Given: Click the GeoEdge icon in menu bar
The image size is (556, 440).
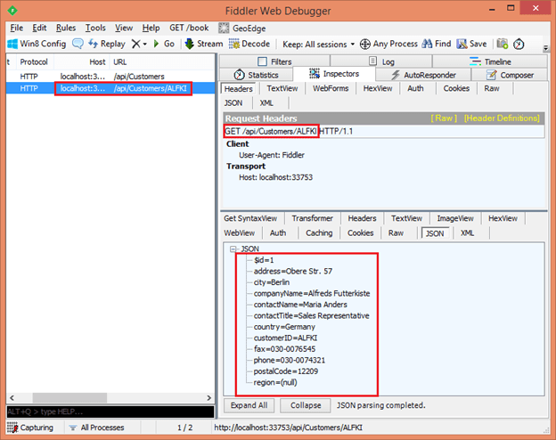Looking at the screenshot, I should point(224,28).
